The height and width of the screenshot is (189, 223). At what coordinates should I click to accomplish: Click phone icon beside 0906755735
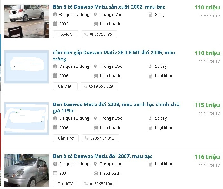pyautogui.click(x=86, y=34)
